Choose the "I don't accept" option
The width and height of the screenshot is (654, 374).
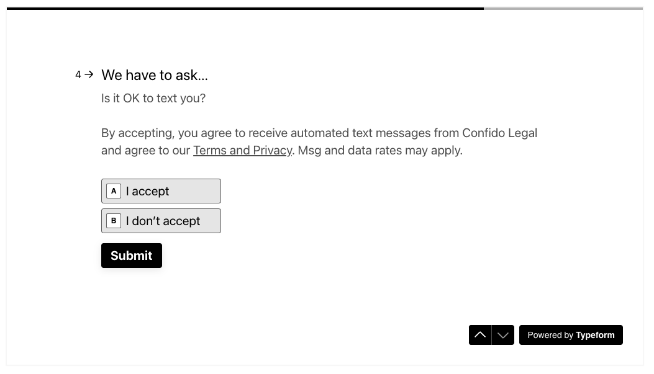(x=161, y=221)
